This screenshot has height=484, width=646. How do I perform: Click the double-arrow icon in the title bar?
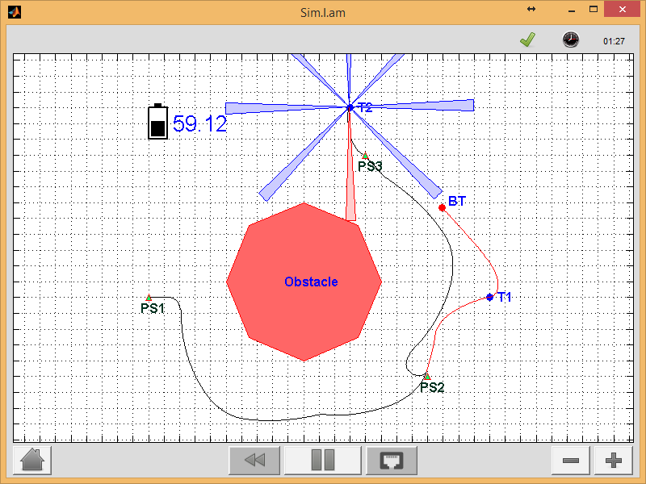[531, 9]
